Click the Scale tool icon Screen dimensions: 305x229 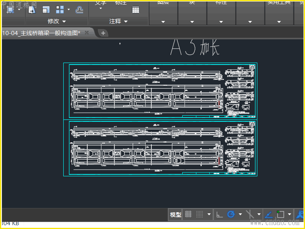coord(46,10)
